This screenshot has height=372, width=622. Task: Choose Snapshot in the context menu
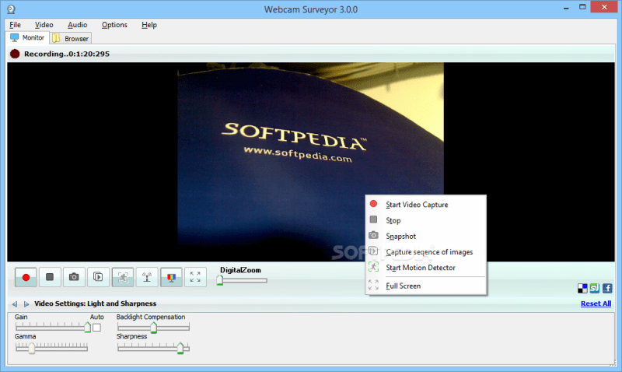425,237
